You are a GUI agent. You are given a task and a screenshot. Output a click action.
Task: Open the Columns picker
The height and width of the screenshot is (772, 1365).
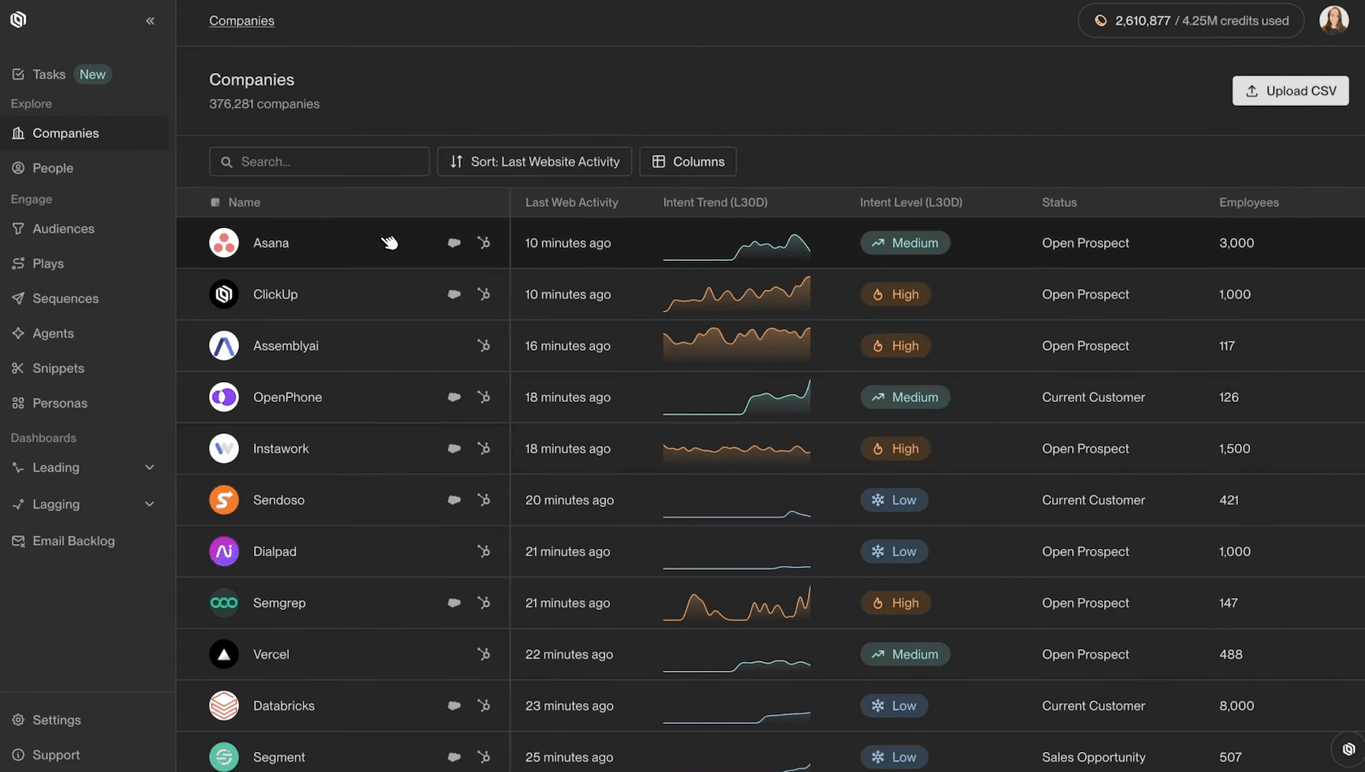coord(688,161)
